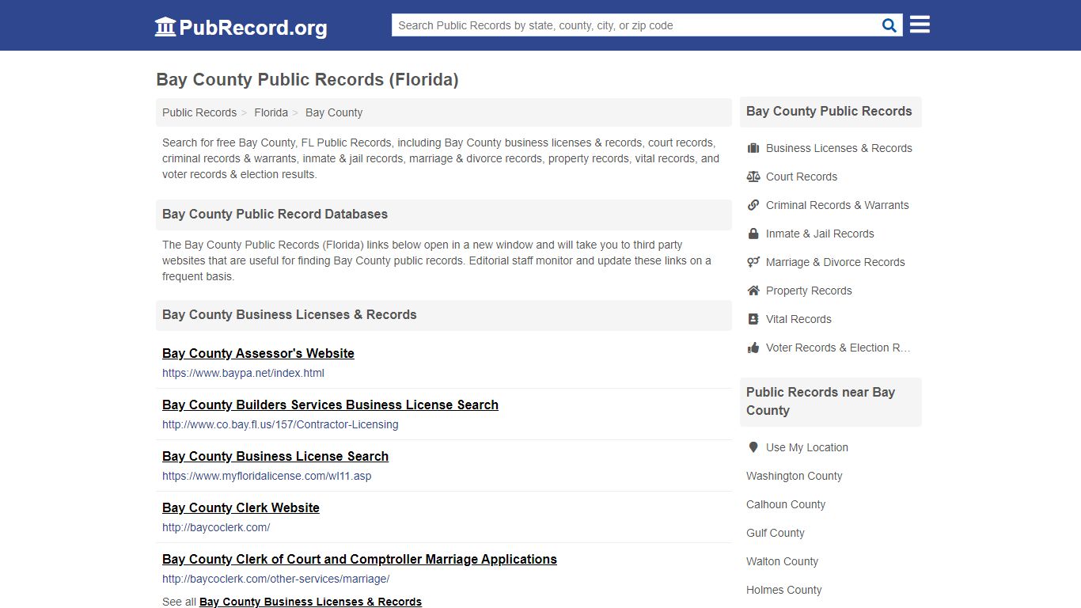Click the thumbs-up icon beside Voter Records
The height and width of the screenshot is (608, 1081).
coord(753,348)
